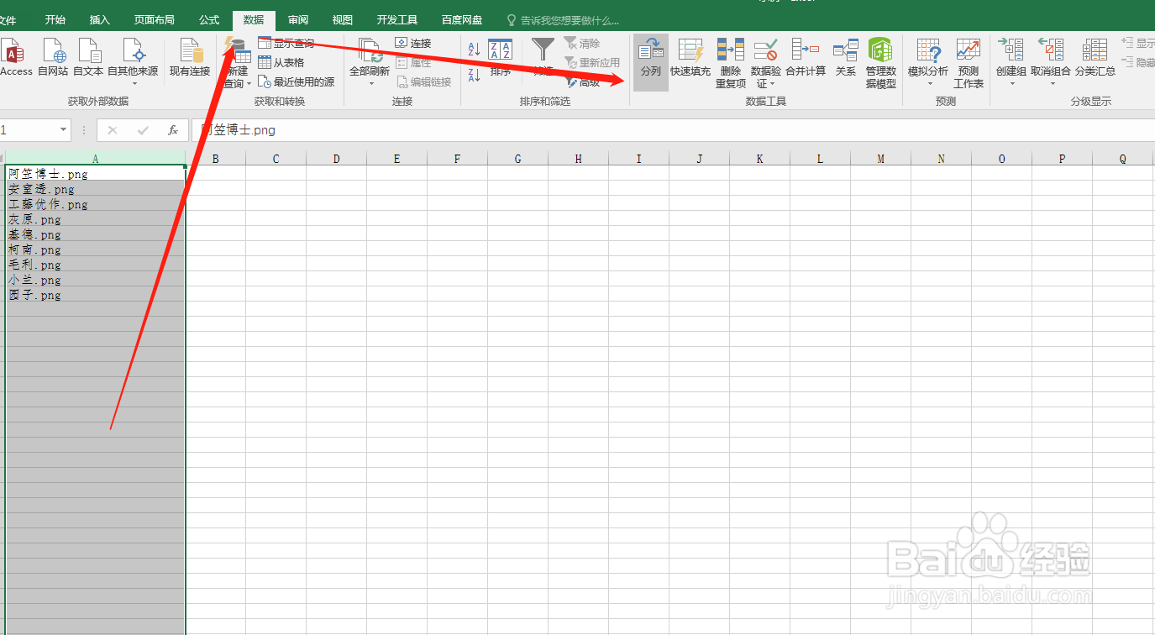Open existing connections (现有连接)

190,58
